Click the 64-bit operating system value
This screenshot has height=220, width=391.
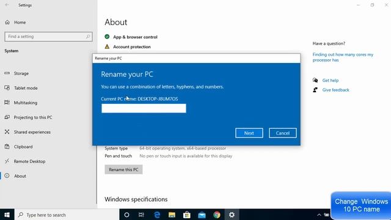(x=183, y=148)
